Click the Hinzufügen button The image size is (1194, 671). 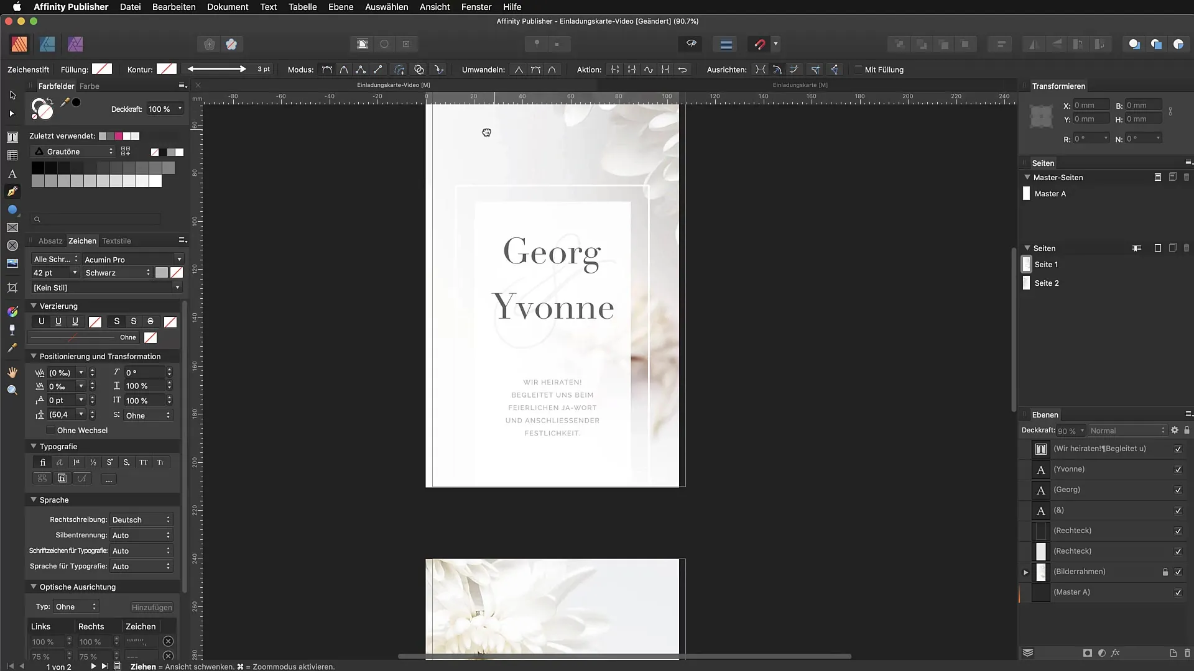[152, 607]
